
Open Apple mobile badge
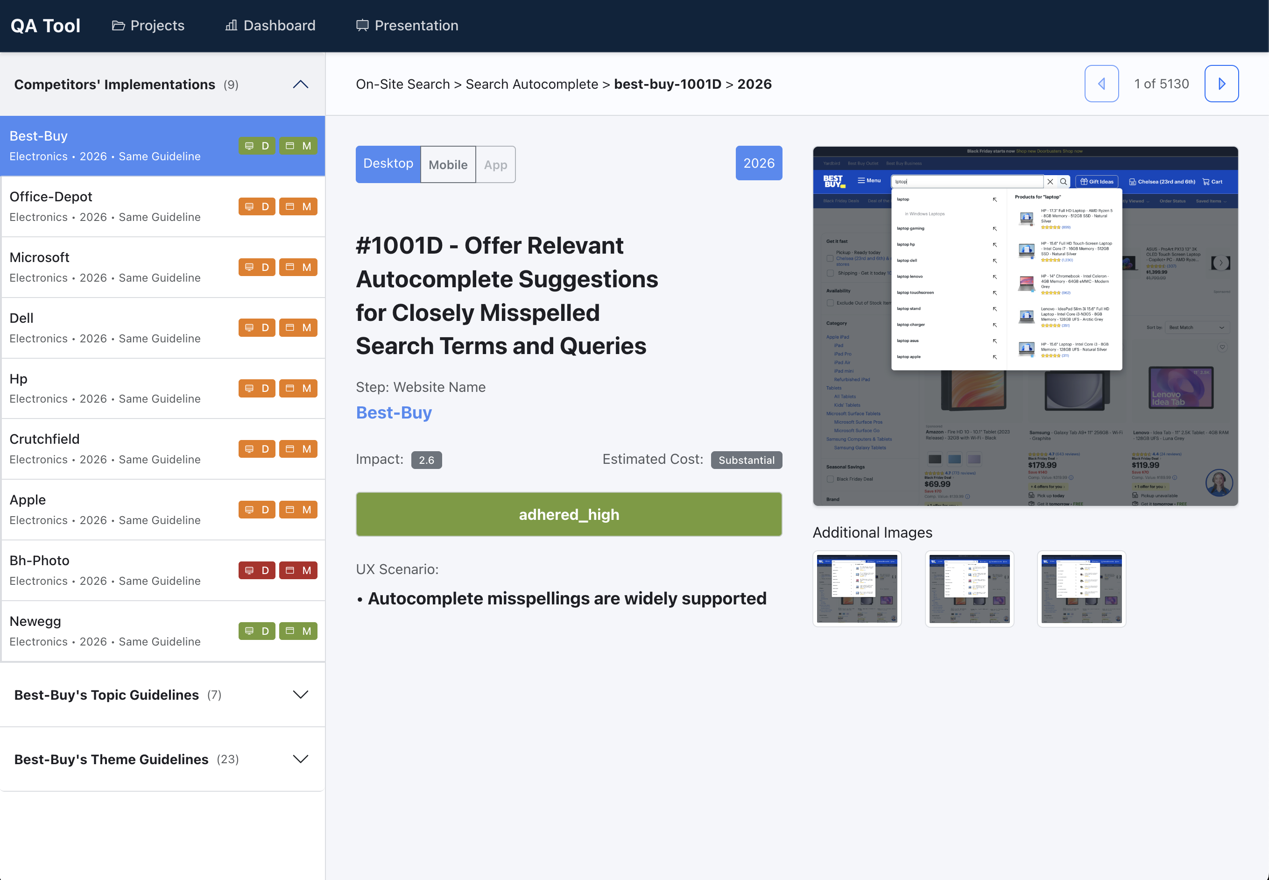coord(298,510)
